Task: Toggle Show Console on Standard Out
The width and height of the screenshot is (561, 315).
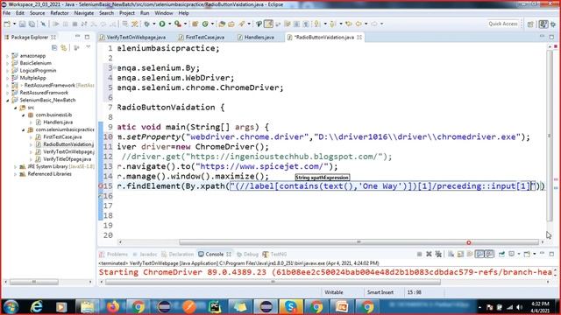Action: point(479,254)
